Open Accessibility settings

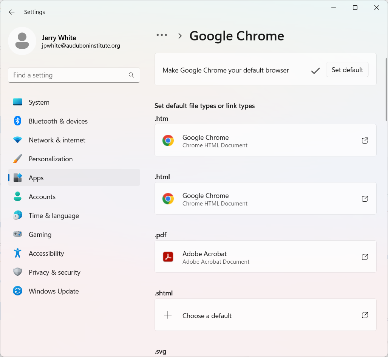[74, 253]
